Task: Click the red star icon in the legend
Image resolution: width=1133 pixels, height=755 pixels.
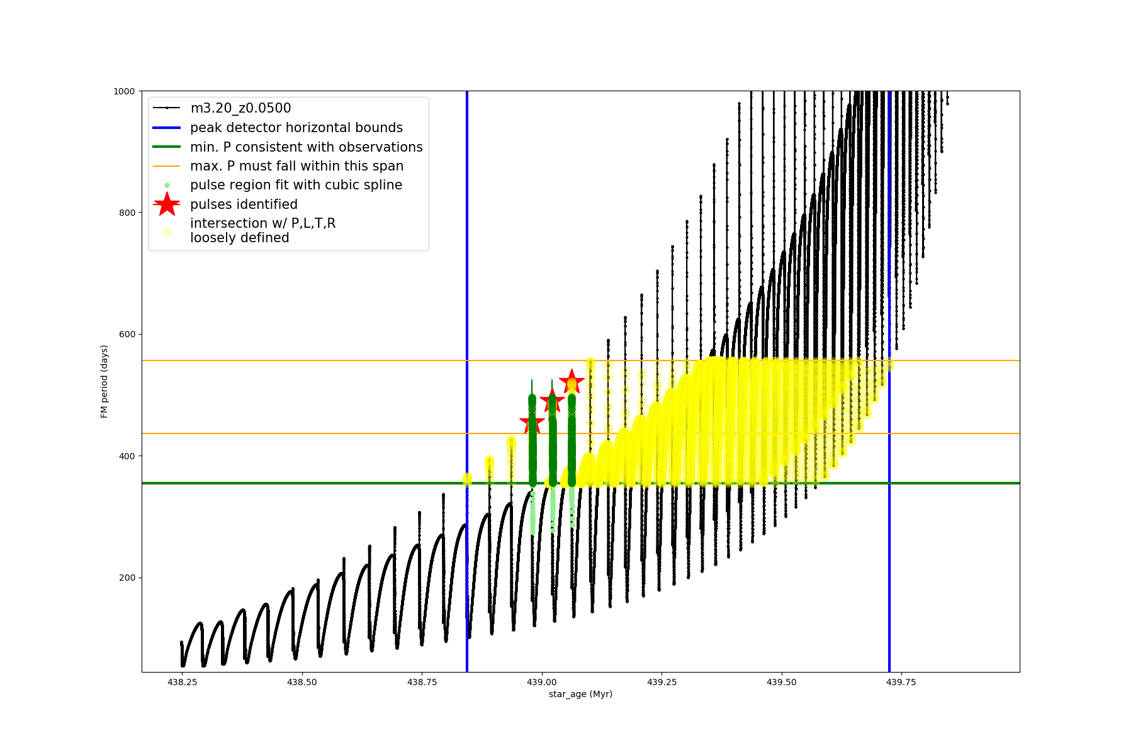Action: pos(167,204)
